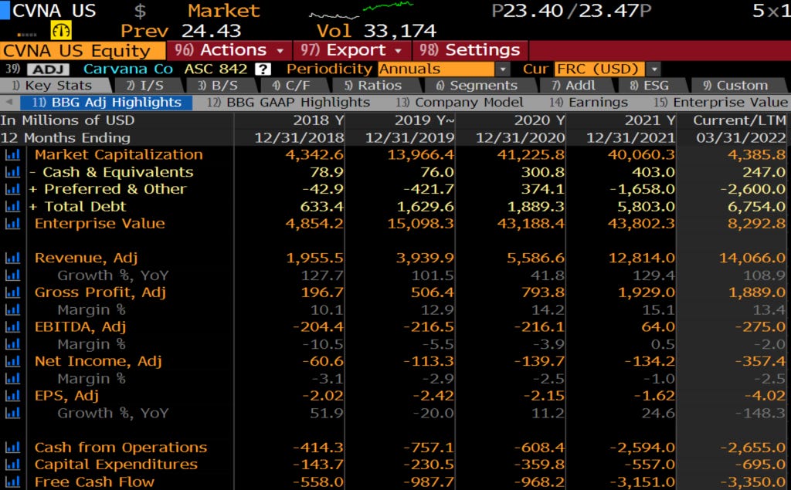Click the 2018 total debt value 633.4
Viewport: 791px width, 490px height.
(322, 206)
